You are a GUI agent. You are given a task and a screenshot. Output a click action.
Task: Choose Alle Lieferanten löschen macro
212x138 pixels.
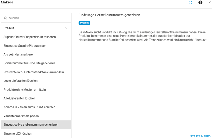pos(19,98)
